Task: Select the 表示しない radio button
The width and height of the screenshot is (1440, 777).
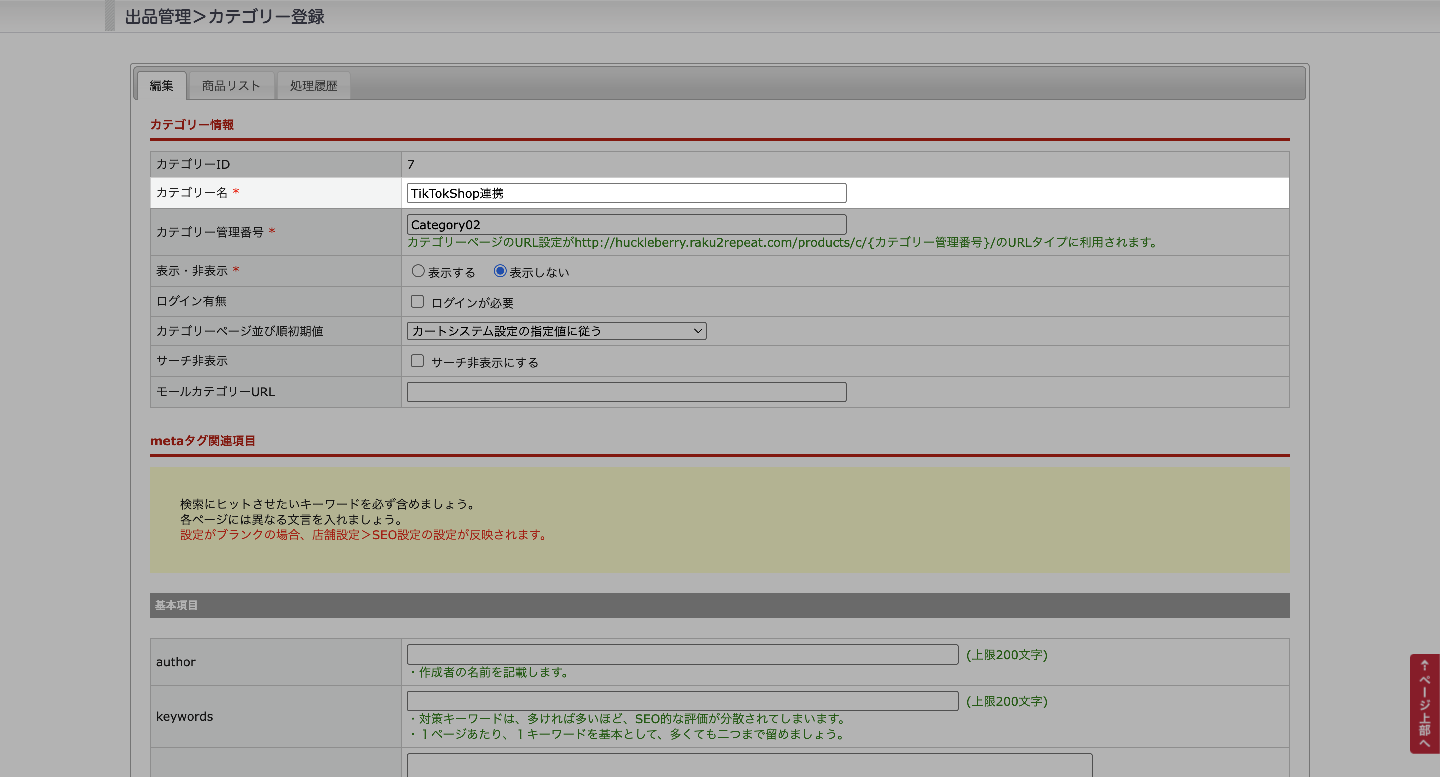Action: click(500, 271)
